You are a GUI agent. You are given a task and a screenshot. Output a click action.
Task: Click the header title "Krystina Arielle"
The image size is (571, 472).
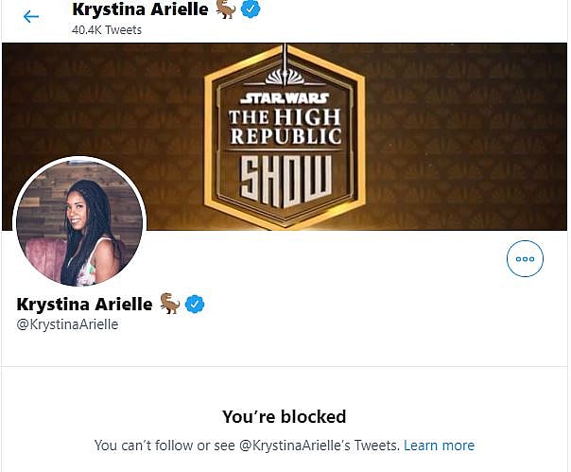pyautogui.click(x=140, y=9)
